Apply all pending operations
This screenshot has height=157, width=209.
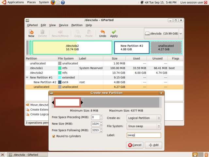pos(114,33)
